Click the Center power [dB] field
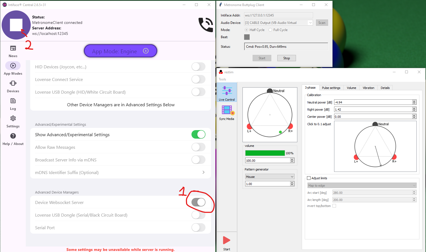 pyautogui.click(x=373, y=117)
